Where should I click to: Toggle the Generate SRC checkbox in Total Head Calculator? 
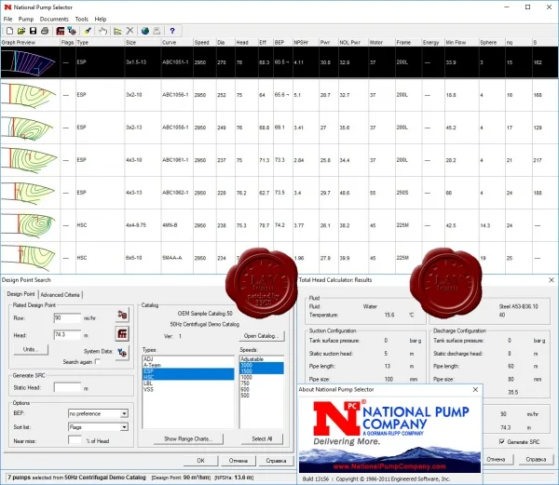tap(501, 441)
